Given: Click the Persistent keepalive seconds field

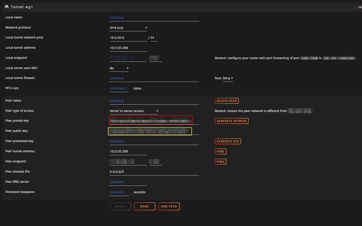Looking at the screenshot, I should (x=119, y=192).
